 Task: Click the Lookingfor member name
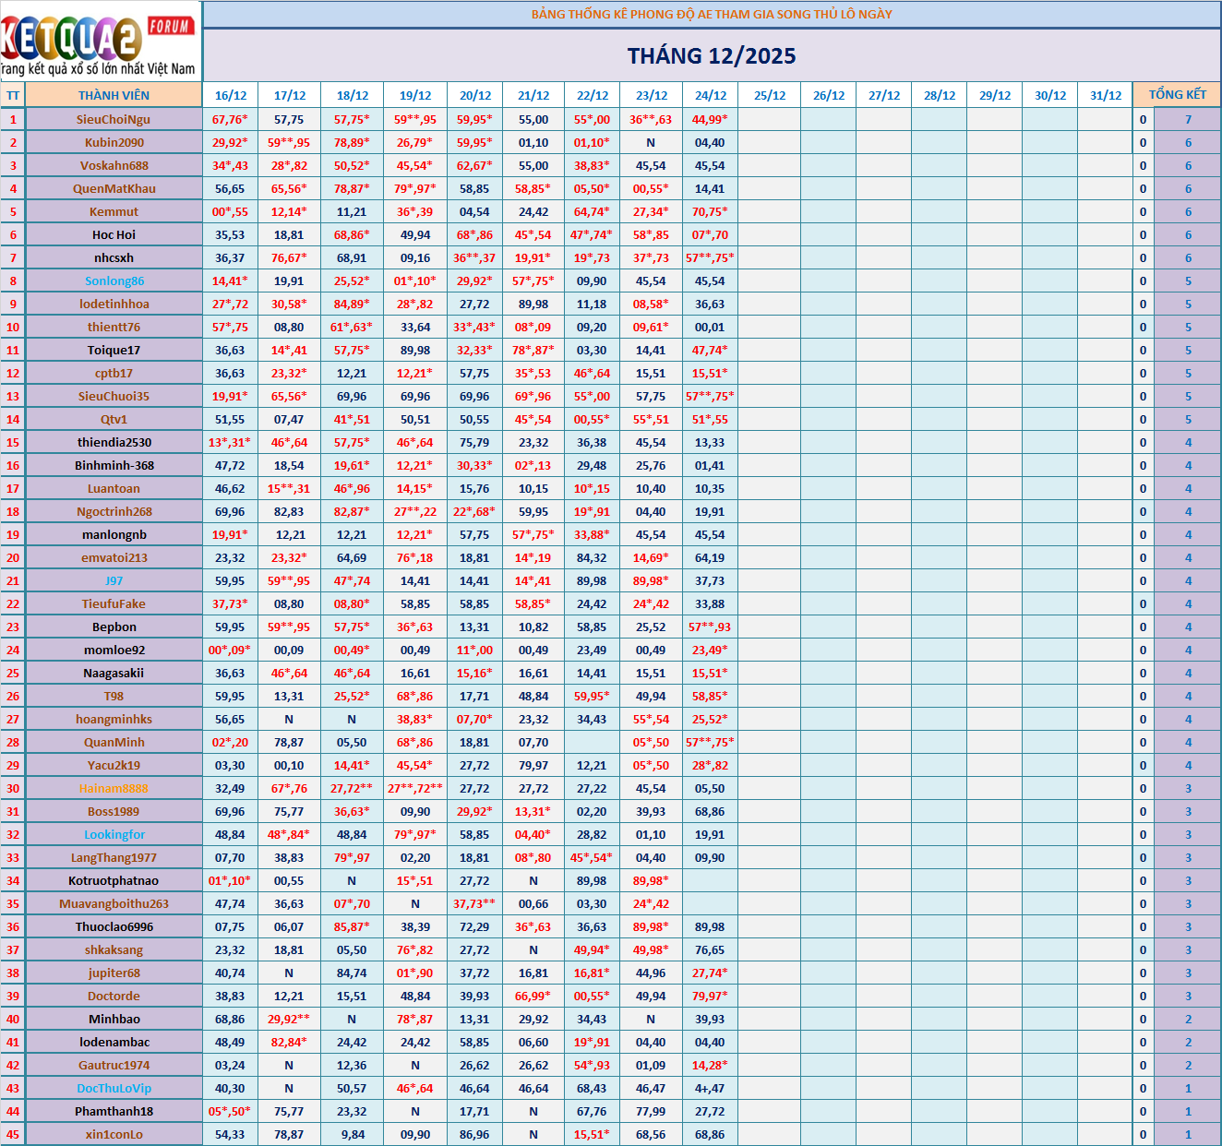pos(114,834)
